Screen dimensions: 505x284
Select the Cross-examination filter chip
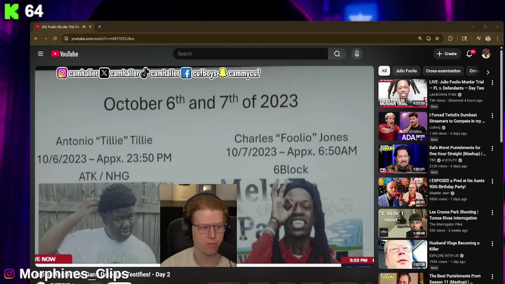[443, 71]
